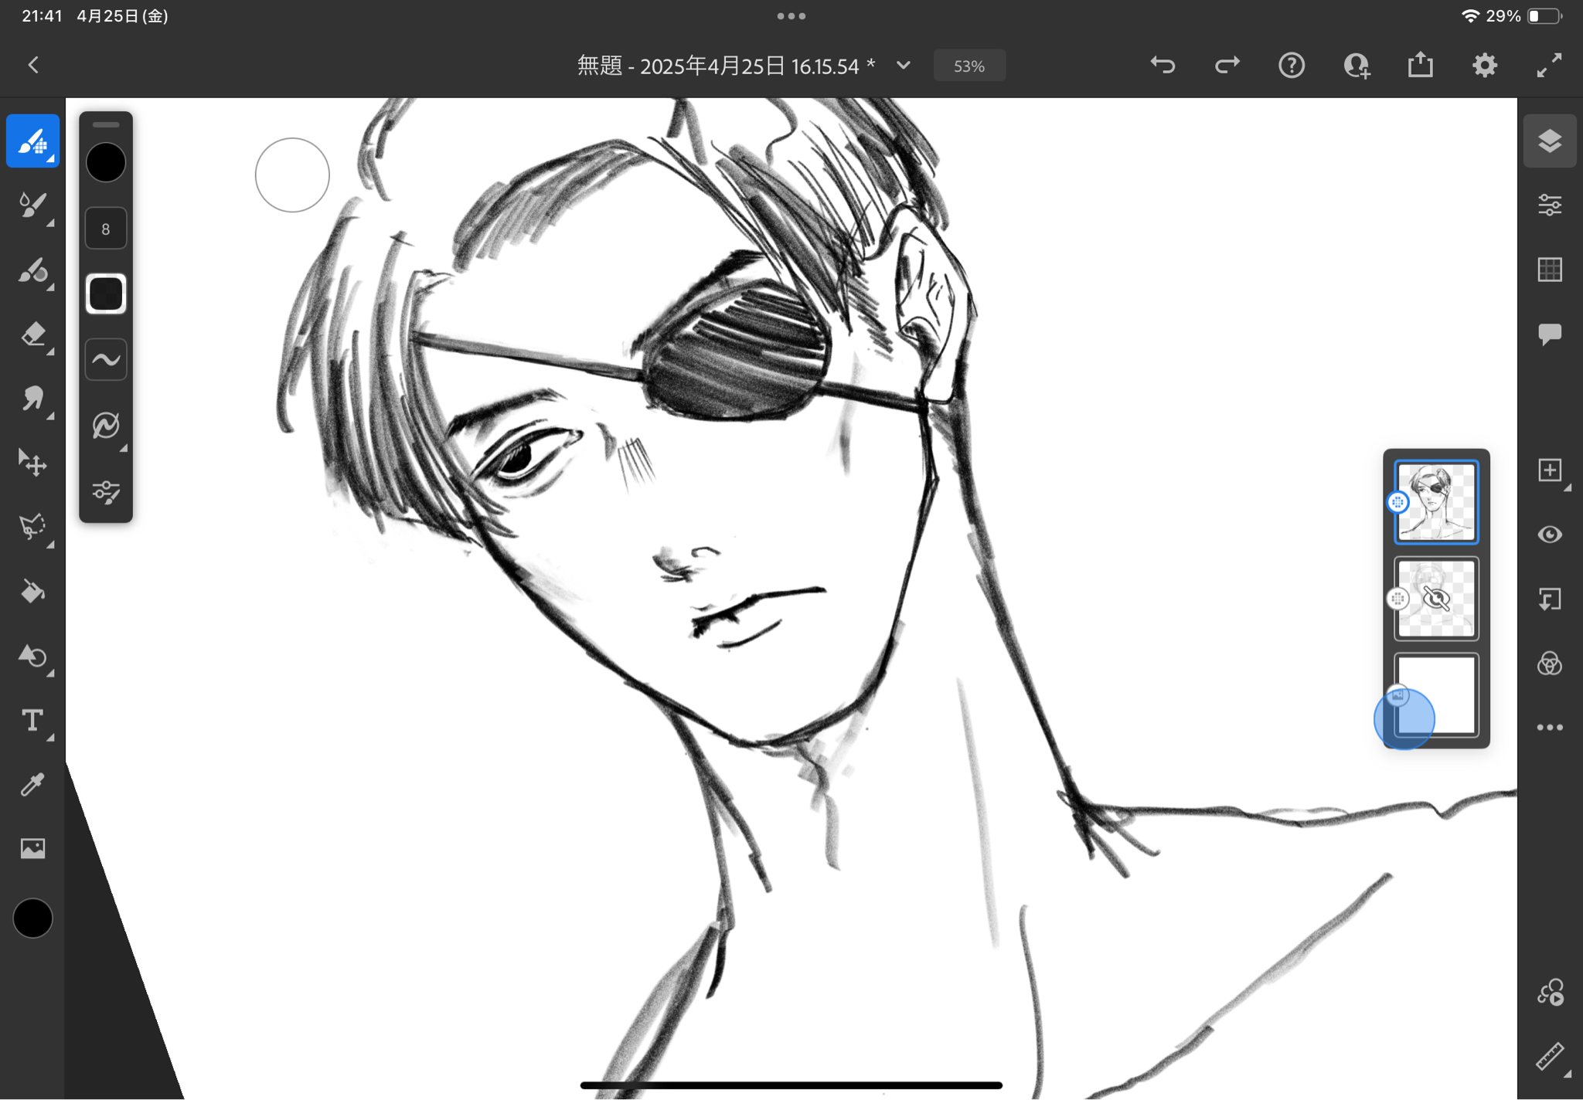
Task: Select the Eyedropper tool
Action: 32,785
